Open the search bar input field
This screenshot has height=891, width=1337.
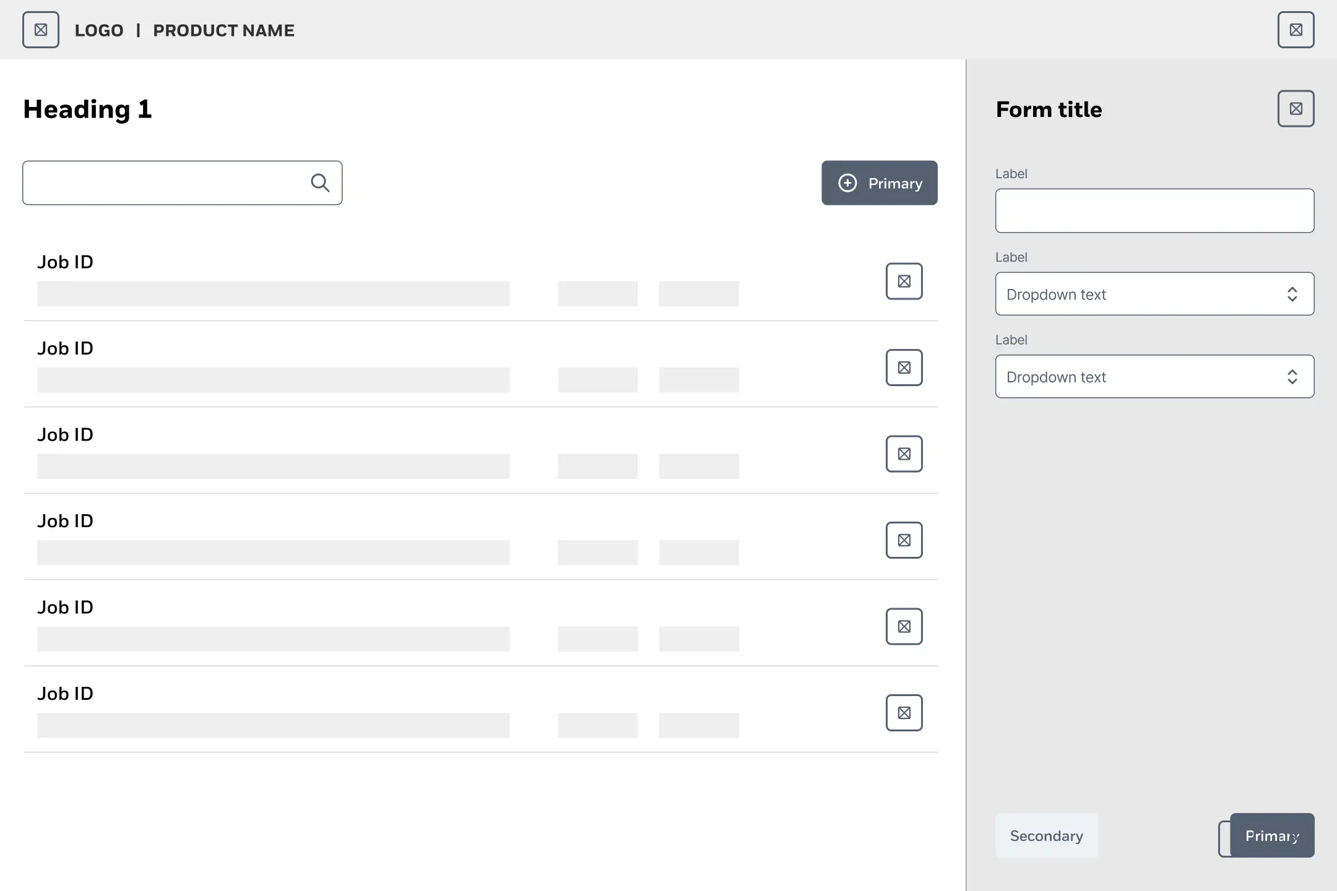pyautogui.click(x=182, y=182)
